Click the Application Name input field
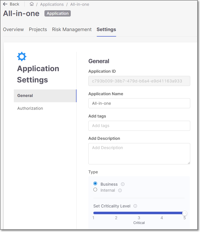Viewport: 200px width, 232px height. point(139,103)
